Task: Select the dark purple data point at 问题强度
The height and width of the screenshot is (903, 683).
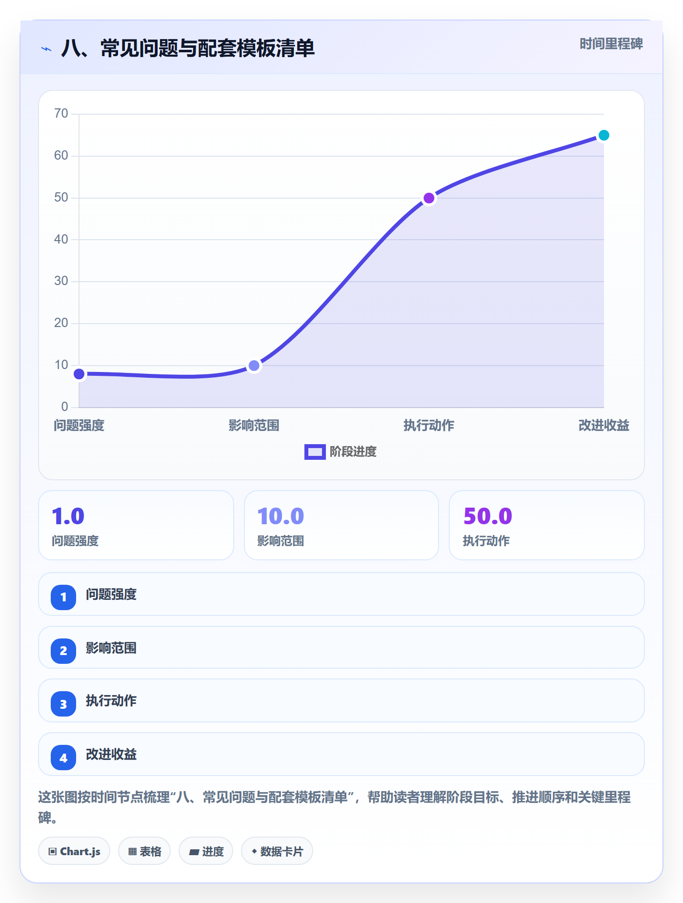Action: [79, 374]
